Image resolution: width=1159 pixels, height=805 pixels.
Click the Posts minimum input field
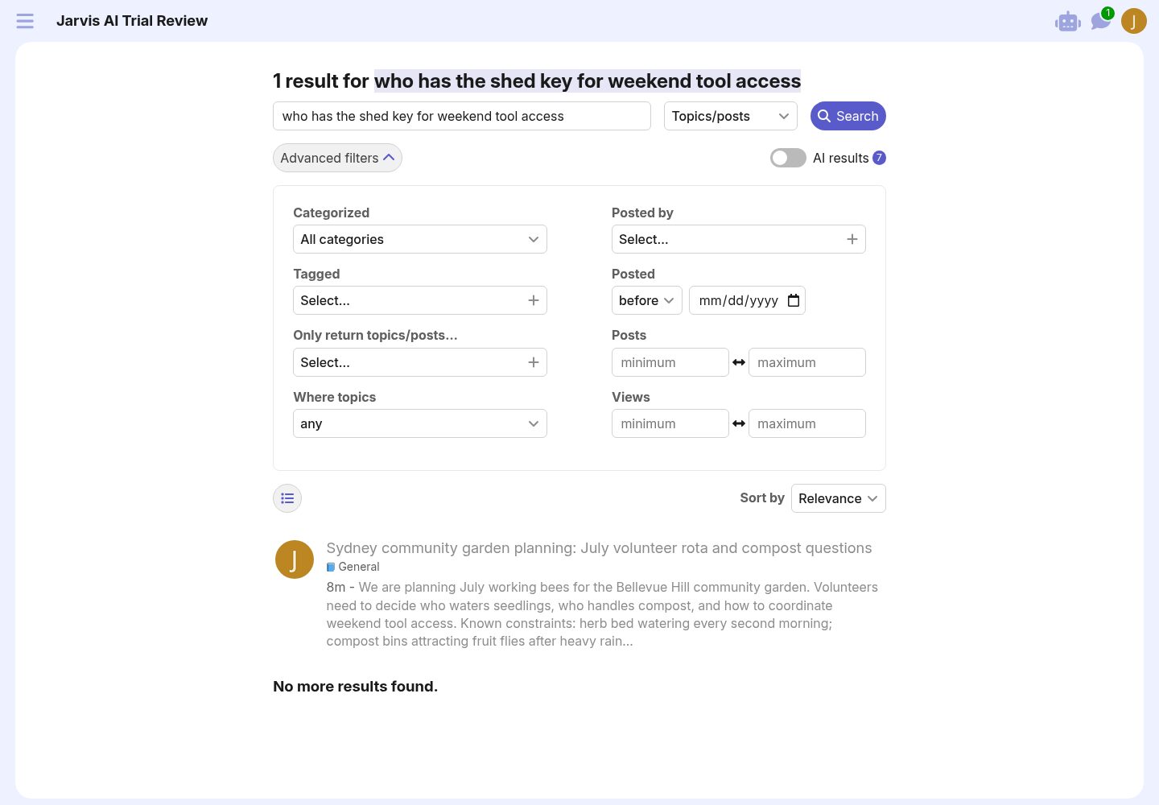pyautogui.click(x=670, y=362)
